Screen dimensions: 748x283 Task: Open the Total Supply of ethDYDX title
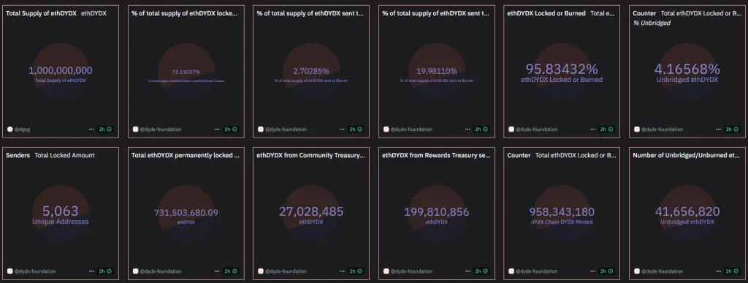41,13
